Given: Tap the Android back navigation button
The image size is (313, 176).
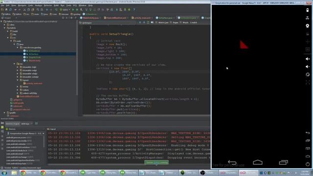Looking at the screenshot, I should pos(232,162).
